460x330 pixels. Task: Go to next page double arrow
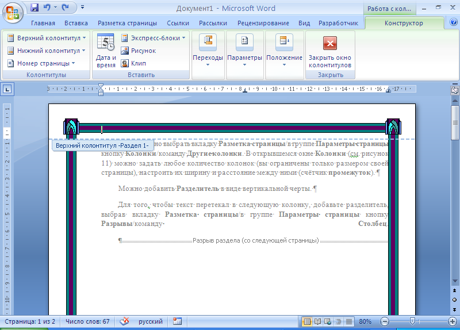(x=454, y=309)
